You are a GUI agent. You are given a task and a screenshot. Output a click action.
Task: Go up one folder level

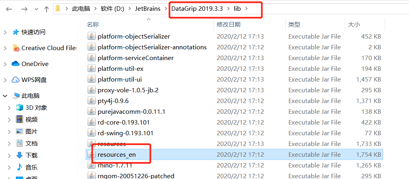pos(47,9)
